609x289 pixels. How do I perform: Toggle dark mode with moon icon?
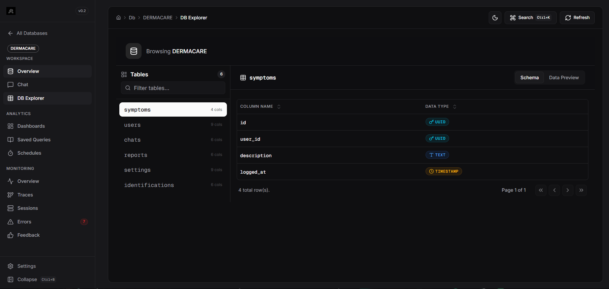pos(495,18)
